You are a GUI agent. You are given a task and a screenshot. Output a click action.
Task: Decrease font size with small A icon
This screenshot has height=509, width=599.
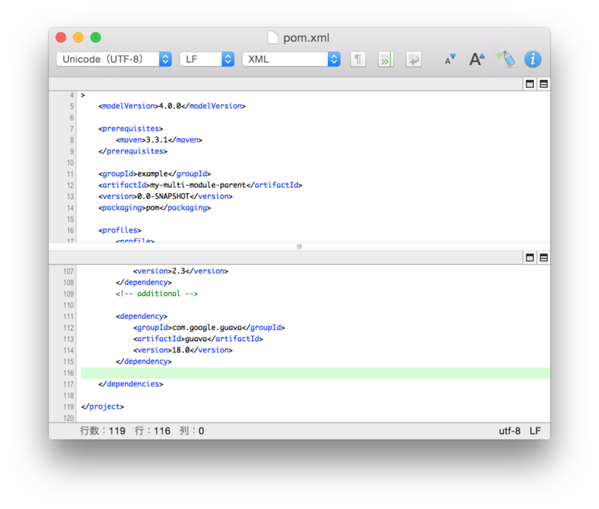[x=450, y=60]
